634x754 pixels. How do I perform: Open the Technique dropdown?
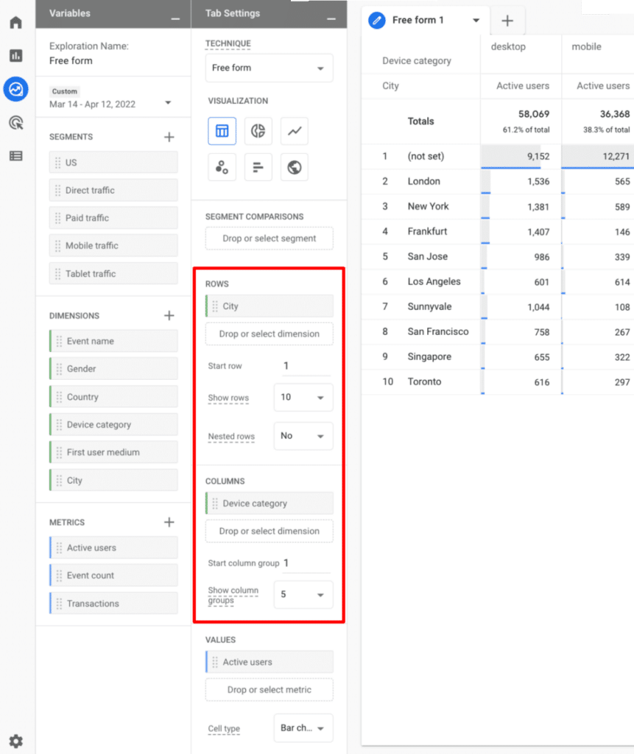click(x=269, y=68)
